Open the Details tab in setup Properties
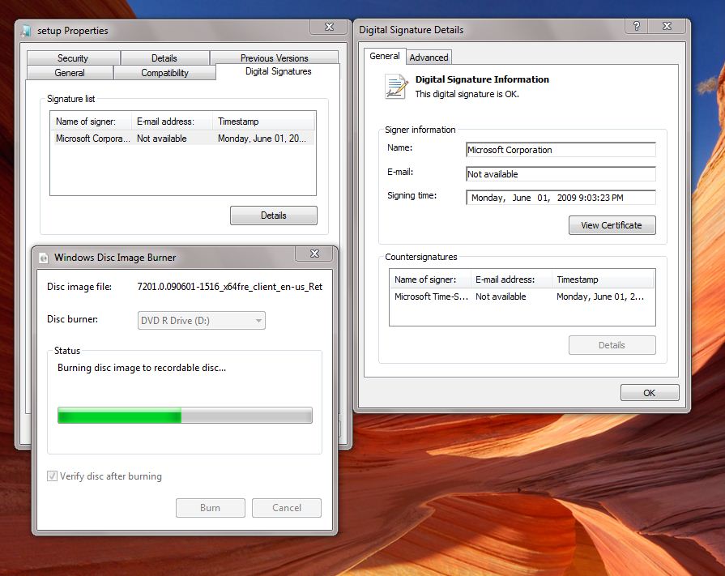725x576 pixels. pos(164,58)
